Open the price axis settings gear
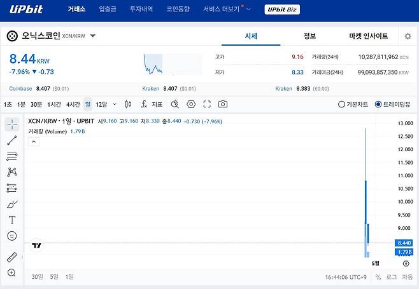419x289 pixels. 406,264
